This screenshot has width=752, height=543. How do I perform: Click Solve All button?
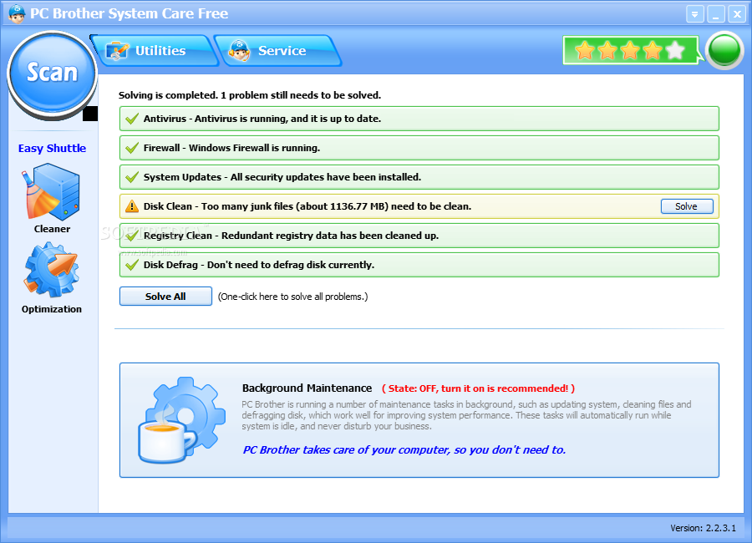coord(165,297)
